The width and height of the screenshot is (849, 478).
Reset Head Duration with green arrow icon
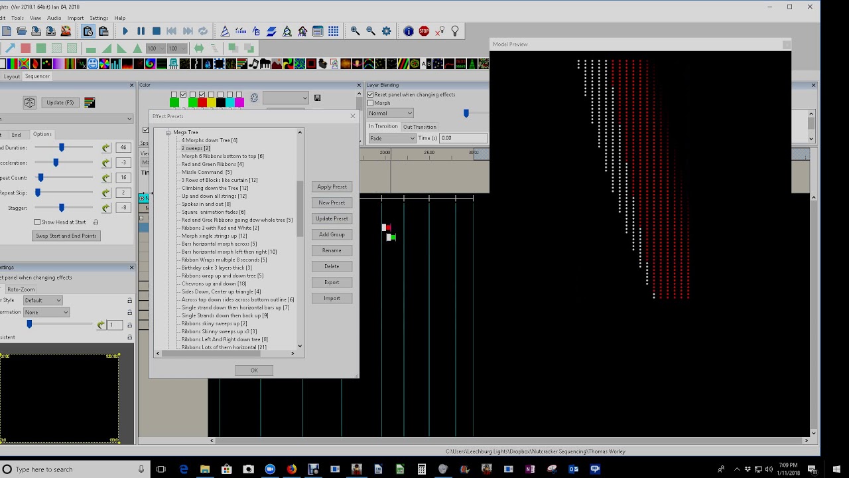pos(105,147)
